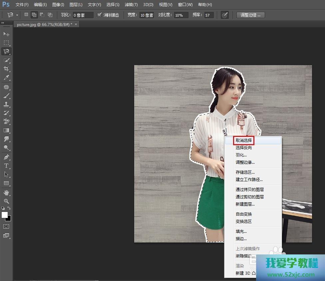This screenshot has width=325, height=281.
Task: Choose 选择反向 in the context menu
Action: (244, 148)
